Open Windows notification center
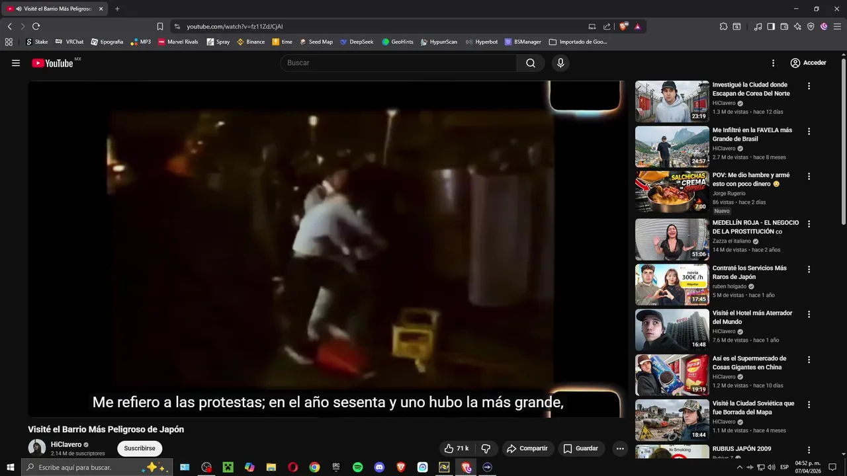847x476 pixels. click(x=833, y=467)
